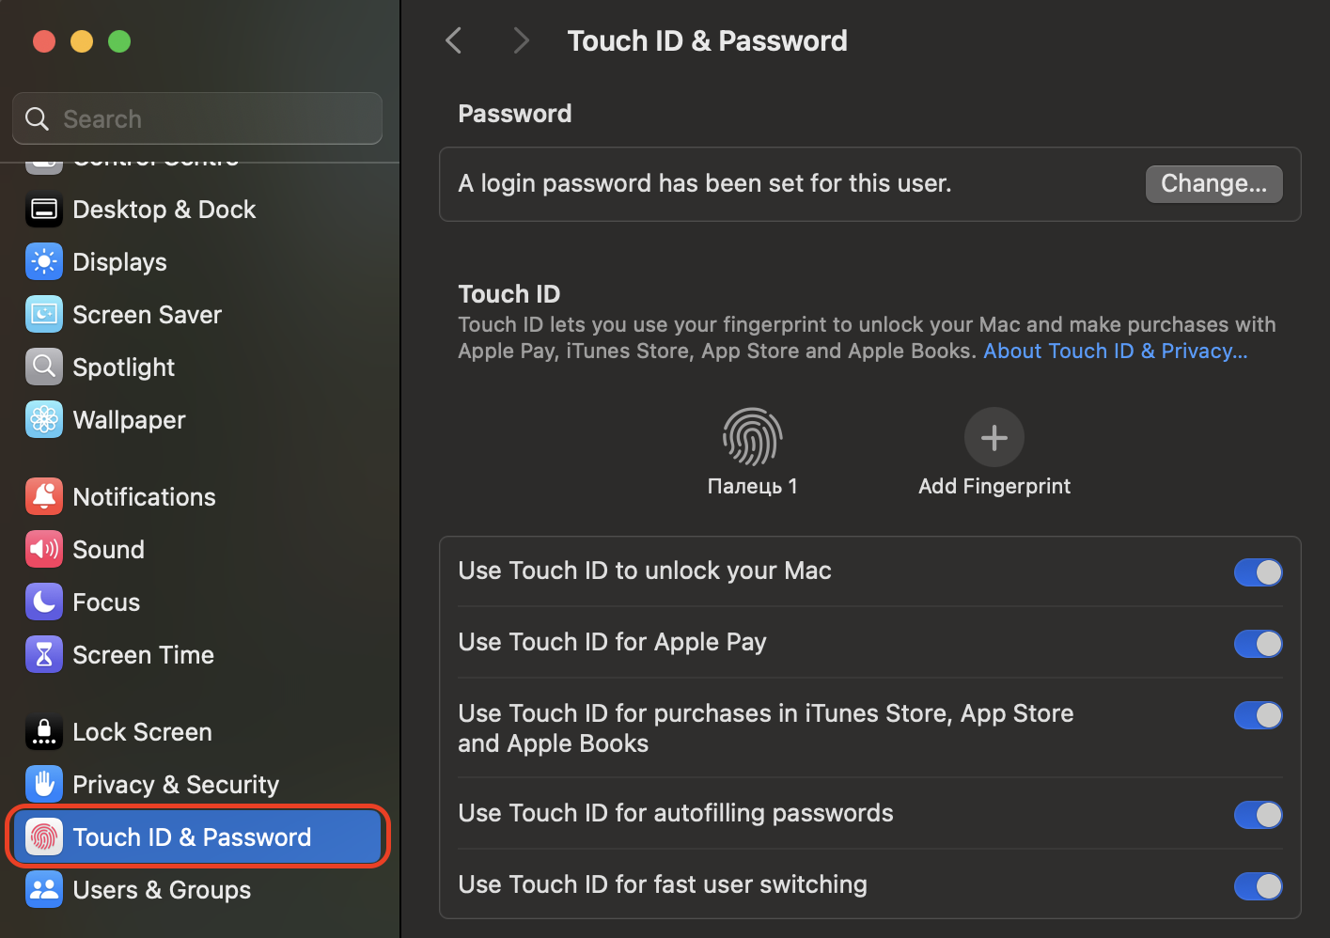Disable Use Touch ID to unlock your Mac
Screen dimensions: 1330x938
tap(1259, 571)
